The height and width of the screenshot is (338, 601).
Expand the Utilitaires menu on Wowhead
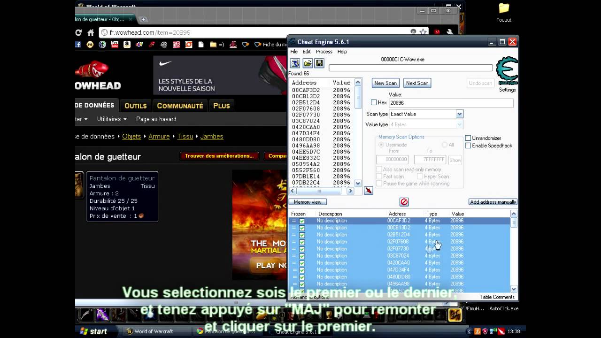tap(112, 119)
